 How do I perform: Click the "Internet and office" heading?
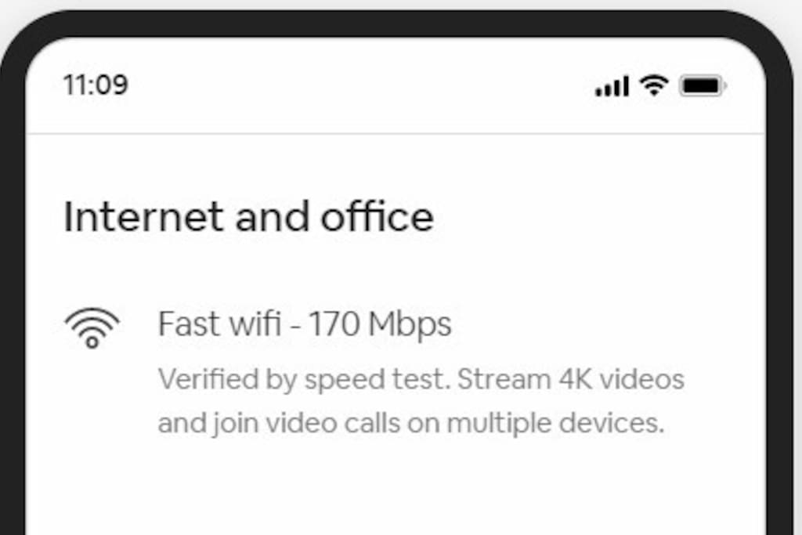tap(248, 217)
